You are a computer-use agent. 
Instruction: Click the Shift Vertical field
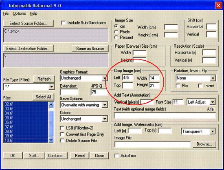click(x=211, y=35)
